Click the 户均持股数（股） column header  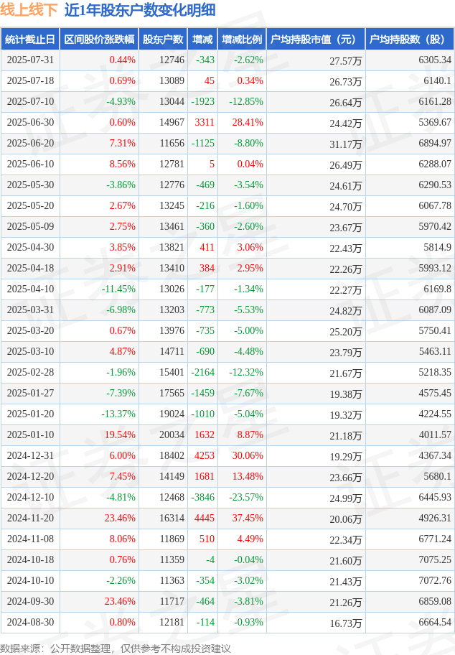coord(410,40)
